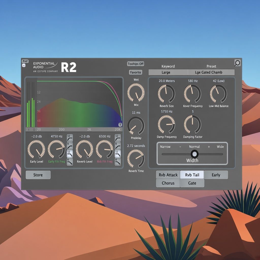Click the Narrow label on Width control
This screenshot has height=260, width=260.
[x=165, y=147]
